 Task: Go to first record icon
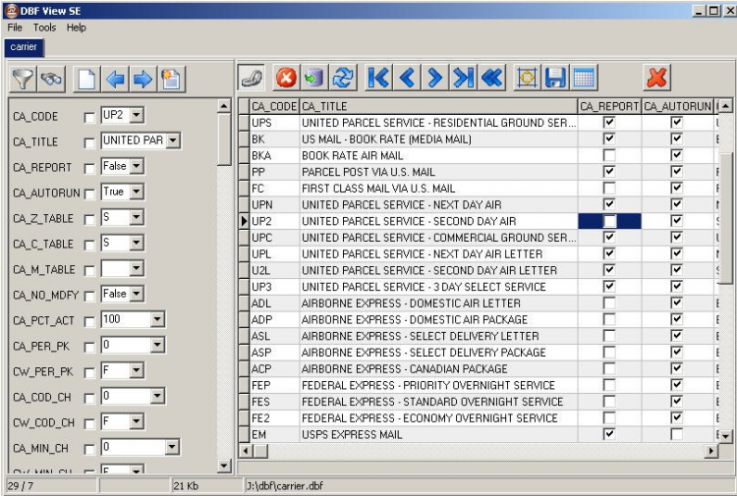(x=378, y=78)
